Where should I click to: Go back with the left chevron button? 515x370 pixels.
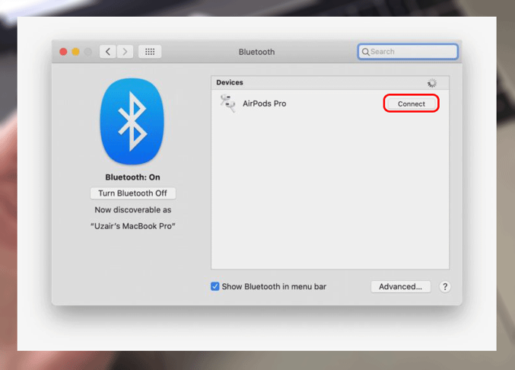108,52
